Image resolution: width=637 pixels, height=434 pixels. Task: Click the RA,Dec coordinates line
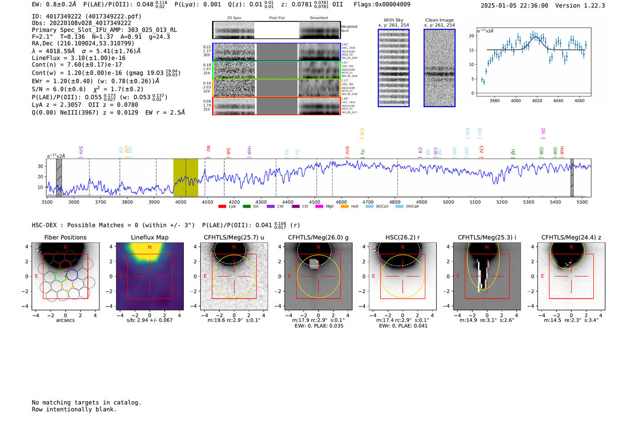point(83,44)
